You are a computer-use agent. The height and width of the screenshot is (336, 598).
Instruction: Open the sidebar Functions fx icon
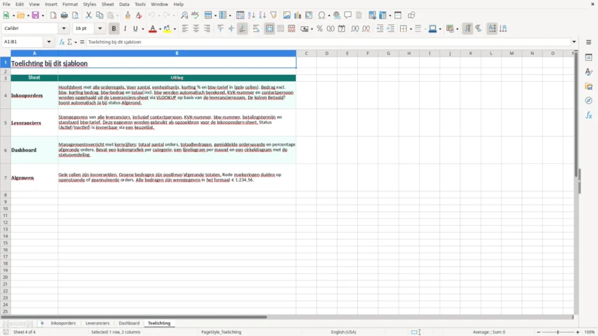coord(589,115)
